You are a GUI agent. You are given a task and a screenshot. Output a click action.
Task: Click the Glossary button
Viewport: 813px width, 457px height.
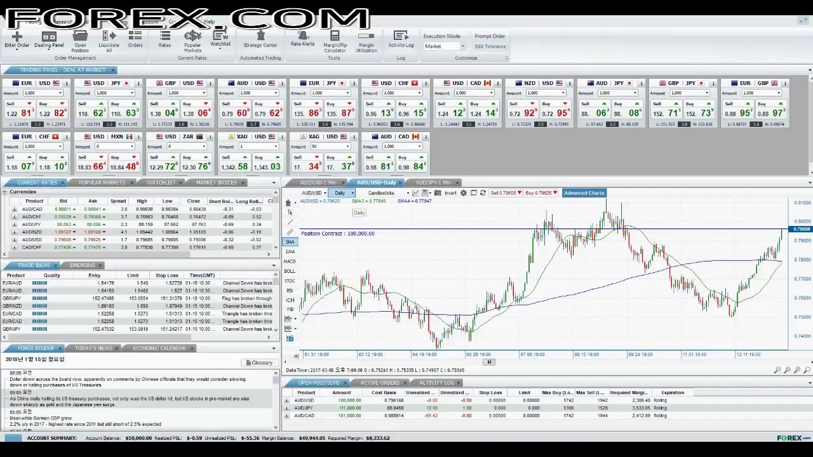[x=259, y=363]
